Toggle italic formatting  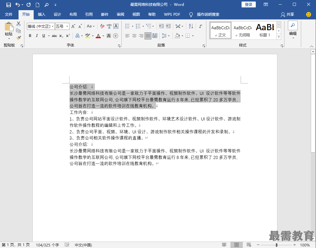pyautogui.click(x=37, y=36)
